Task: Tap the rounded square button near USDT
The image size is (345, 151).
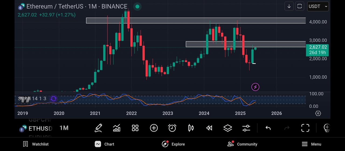Action: [299, 6]
